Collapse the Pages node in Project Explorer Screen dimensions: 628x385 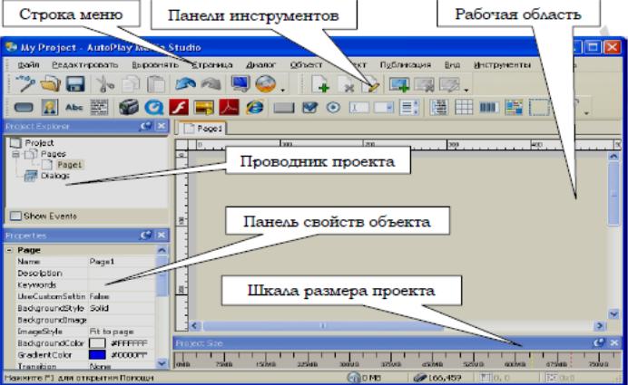coord(15,154)
